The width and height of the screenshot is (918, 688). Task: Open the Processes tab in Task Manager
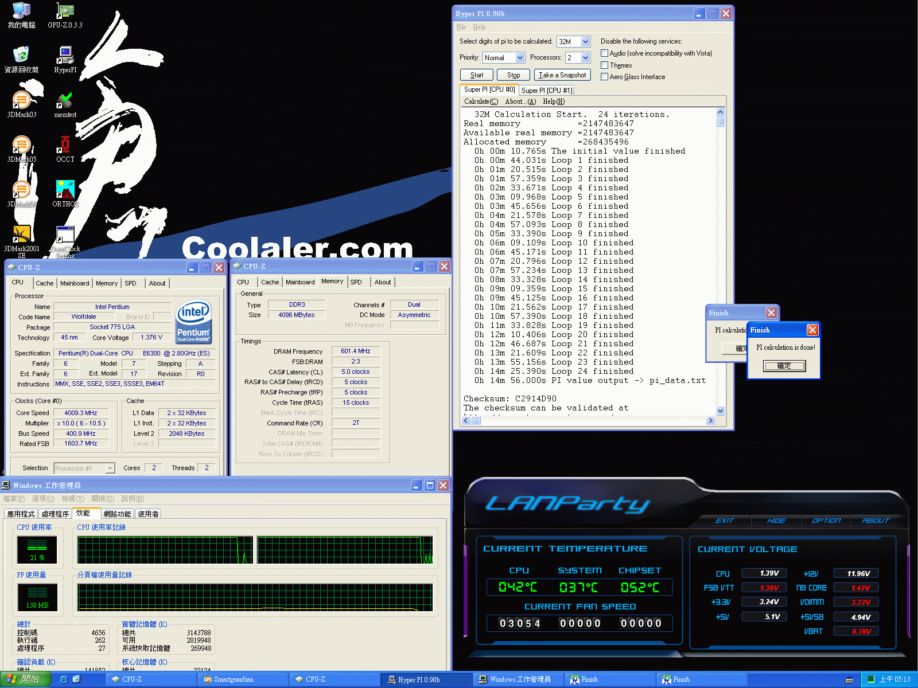click(55, 514)
